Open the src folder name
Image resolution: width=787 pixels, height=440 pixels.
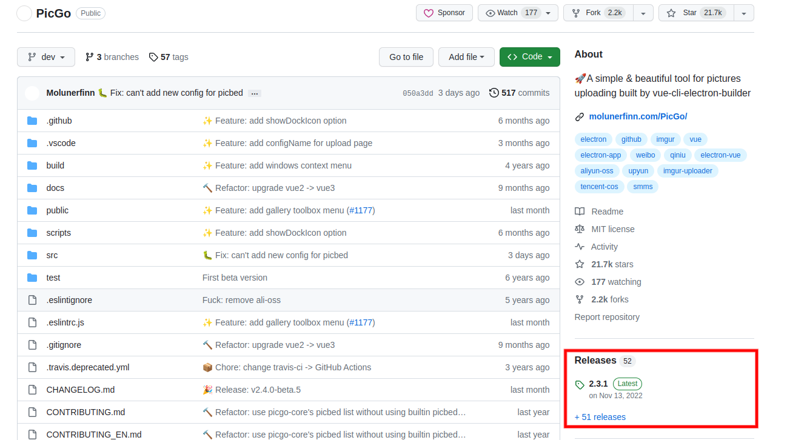[52, 255]
